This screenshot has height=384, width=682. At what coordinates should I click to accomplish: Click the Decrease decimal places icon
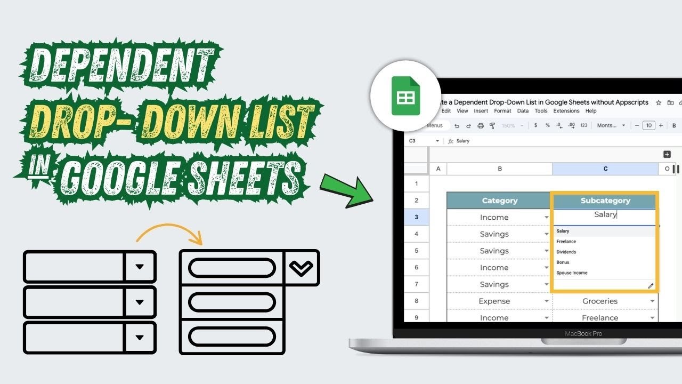click(559, 125)
